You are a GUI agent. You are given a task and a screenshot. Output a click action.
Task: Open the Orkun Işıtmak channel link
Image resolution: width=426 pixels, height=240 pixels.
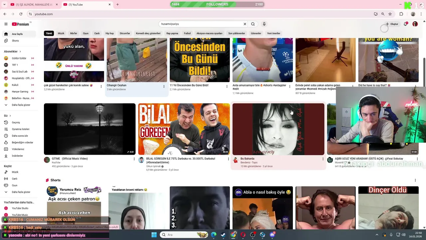(153, 166)
